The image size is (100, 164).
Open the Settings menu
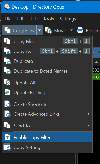click(68, 19)
